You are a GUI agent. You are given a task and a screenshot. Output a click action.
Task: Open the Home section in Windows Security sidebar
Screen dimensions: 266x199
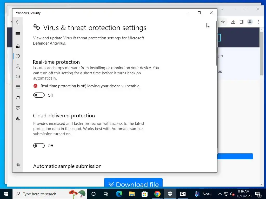coord(18,46)
